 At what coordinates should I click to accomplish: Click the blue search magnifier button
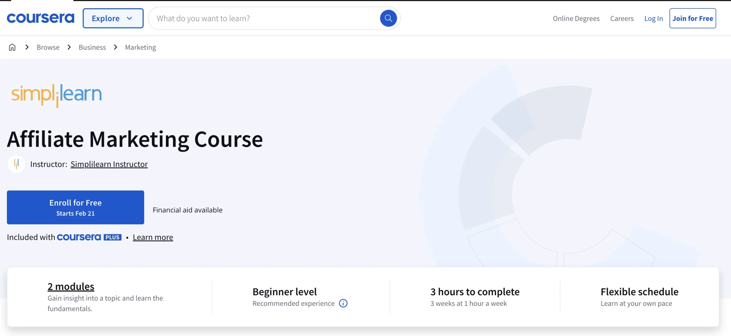point(388,18)
